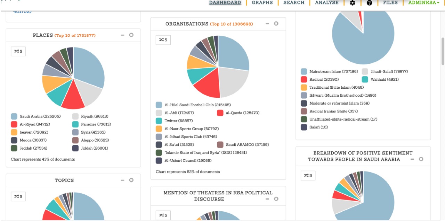
Task: Click the shuffle 5 button in Places
Action: tap(18, 51)
